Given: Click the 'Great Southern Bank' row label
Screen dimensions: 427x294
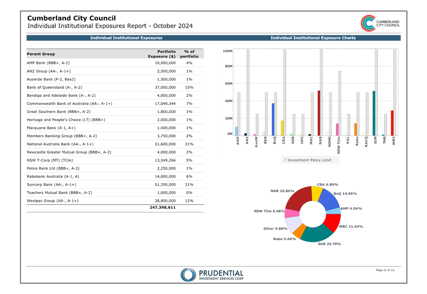Looking at the screenshot, I should pyautogui.click(x=58, y=111).
